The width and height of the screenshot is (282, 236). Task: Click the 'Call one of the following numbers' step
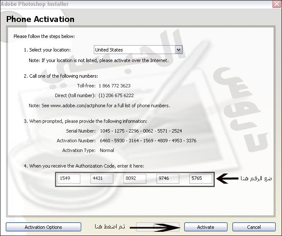click(x=61, y=76)
